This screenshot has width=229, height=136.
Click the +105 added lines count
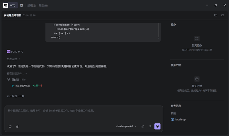36,86
